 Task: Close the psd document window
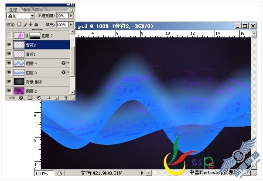point(253,26)
